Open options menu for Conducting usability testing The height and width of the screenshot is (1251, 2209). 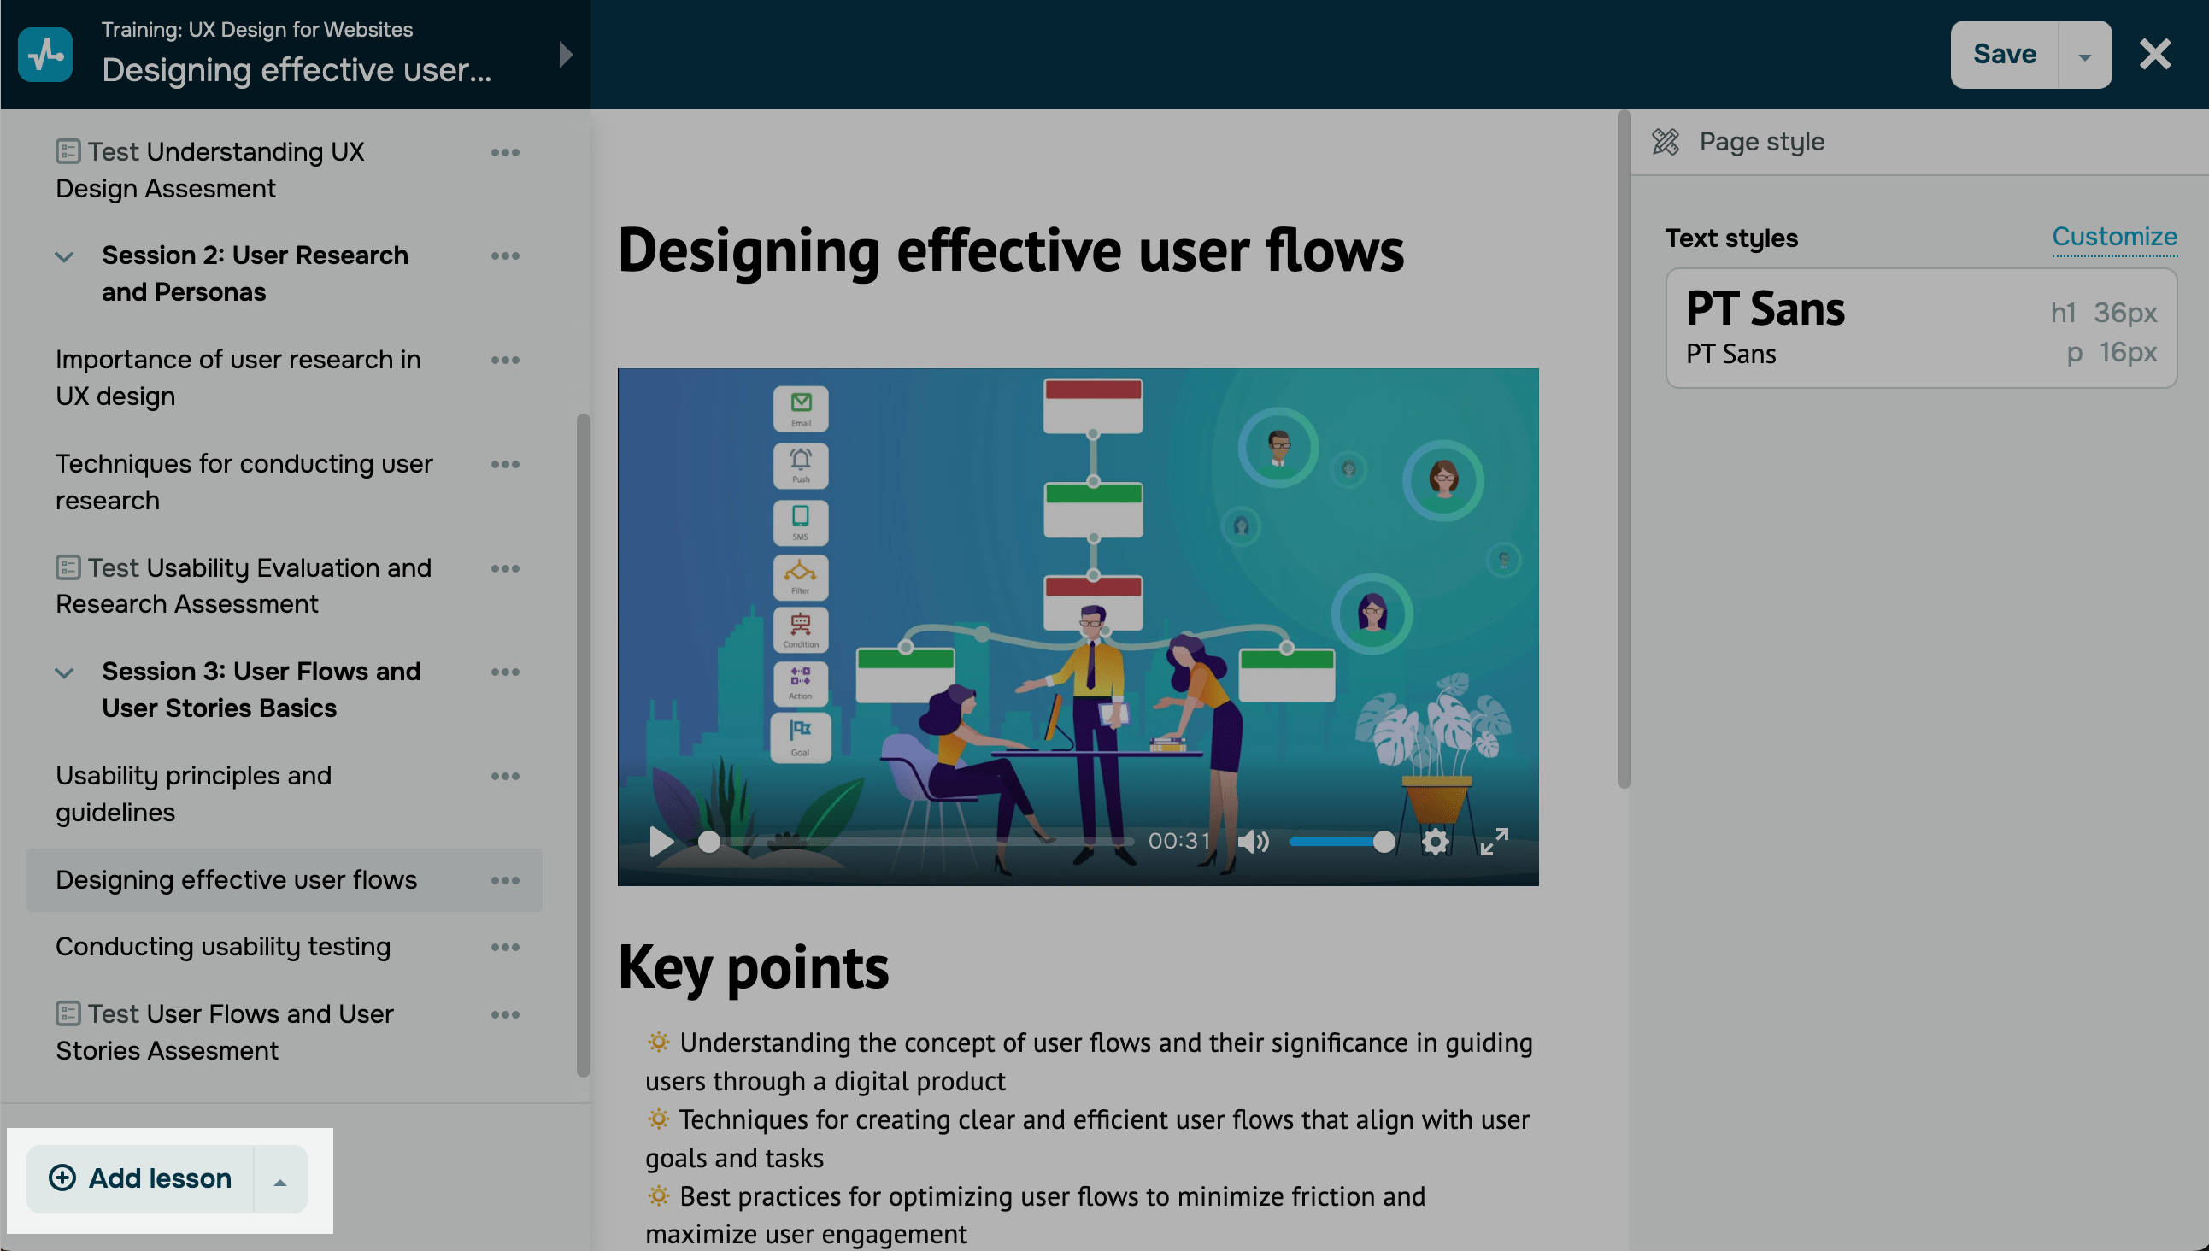click(x=505, y=947)
